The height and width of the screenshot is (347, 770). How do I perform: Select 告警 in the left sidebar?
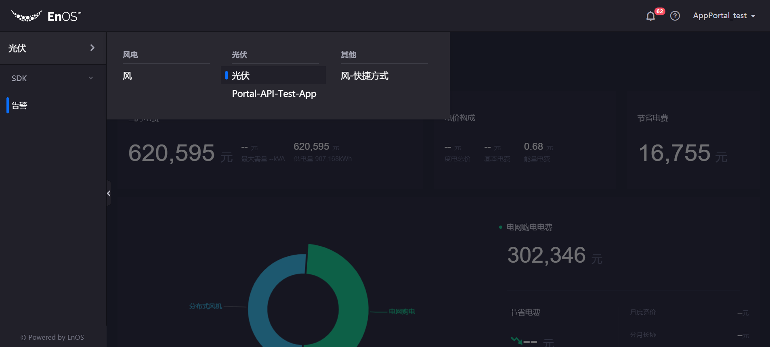coord(19,106)
